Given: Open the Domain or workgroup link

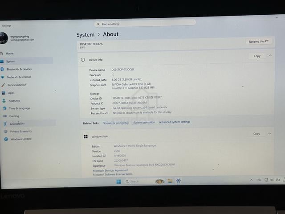Looking at the screenshot, I should [116, 123].
